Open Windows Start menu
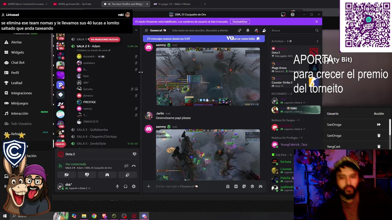Image resolution: width=392 pixels, height=220 pixels. coord(5,216)
